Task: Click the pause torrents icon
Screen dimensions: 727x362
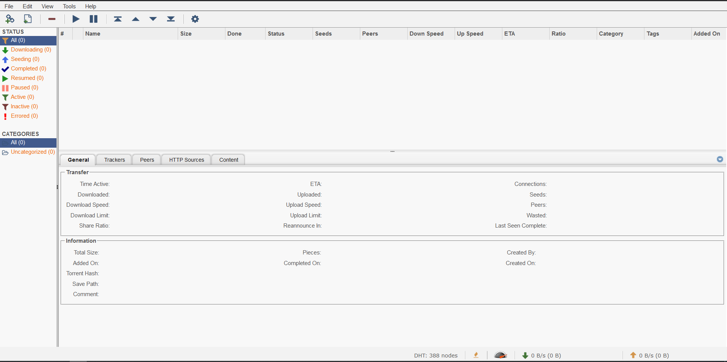Action: coord(93,19)
